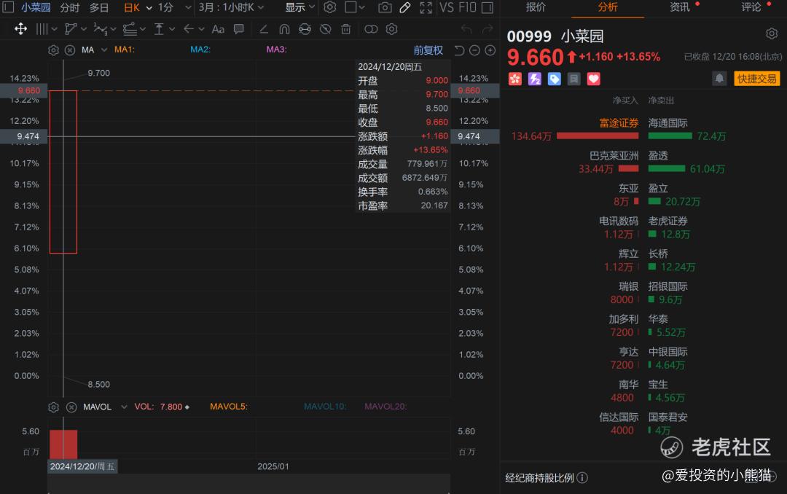Add a comment bubble annotation
Screen dimensions: 787x494
point(239,29)
